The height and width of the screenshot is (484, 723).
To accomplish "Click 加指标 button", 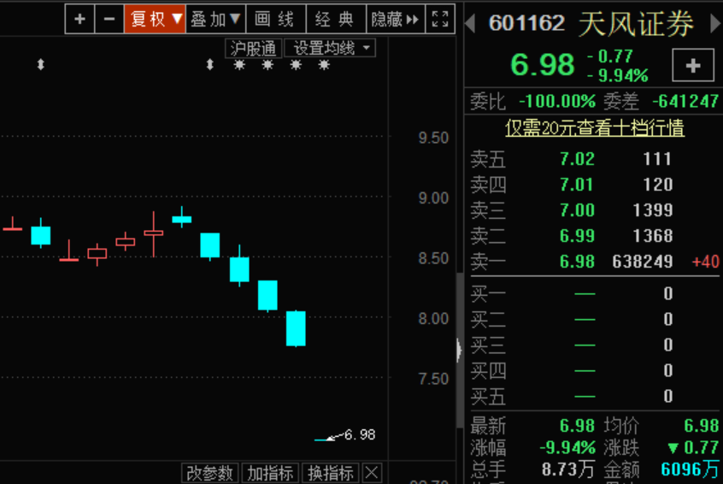I will (x=270, y=473).
